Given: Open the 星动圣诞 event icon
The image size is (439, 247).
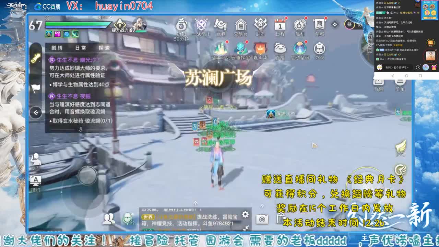Looking at the screenshot, I should tap(300, 48).
